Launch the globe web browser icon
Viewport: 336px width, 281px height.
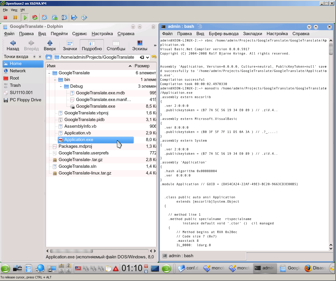[40, 268]
